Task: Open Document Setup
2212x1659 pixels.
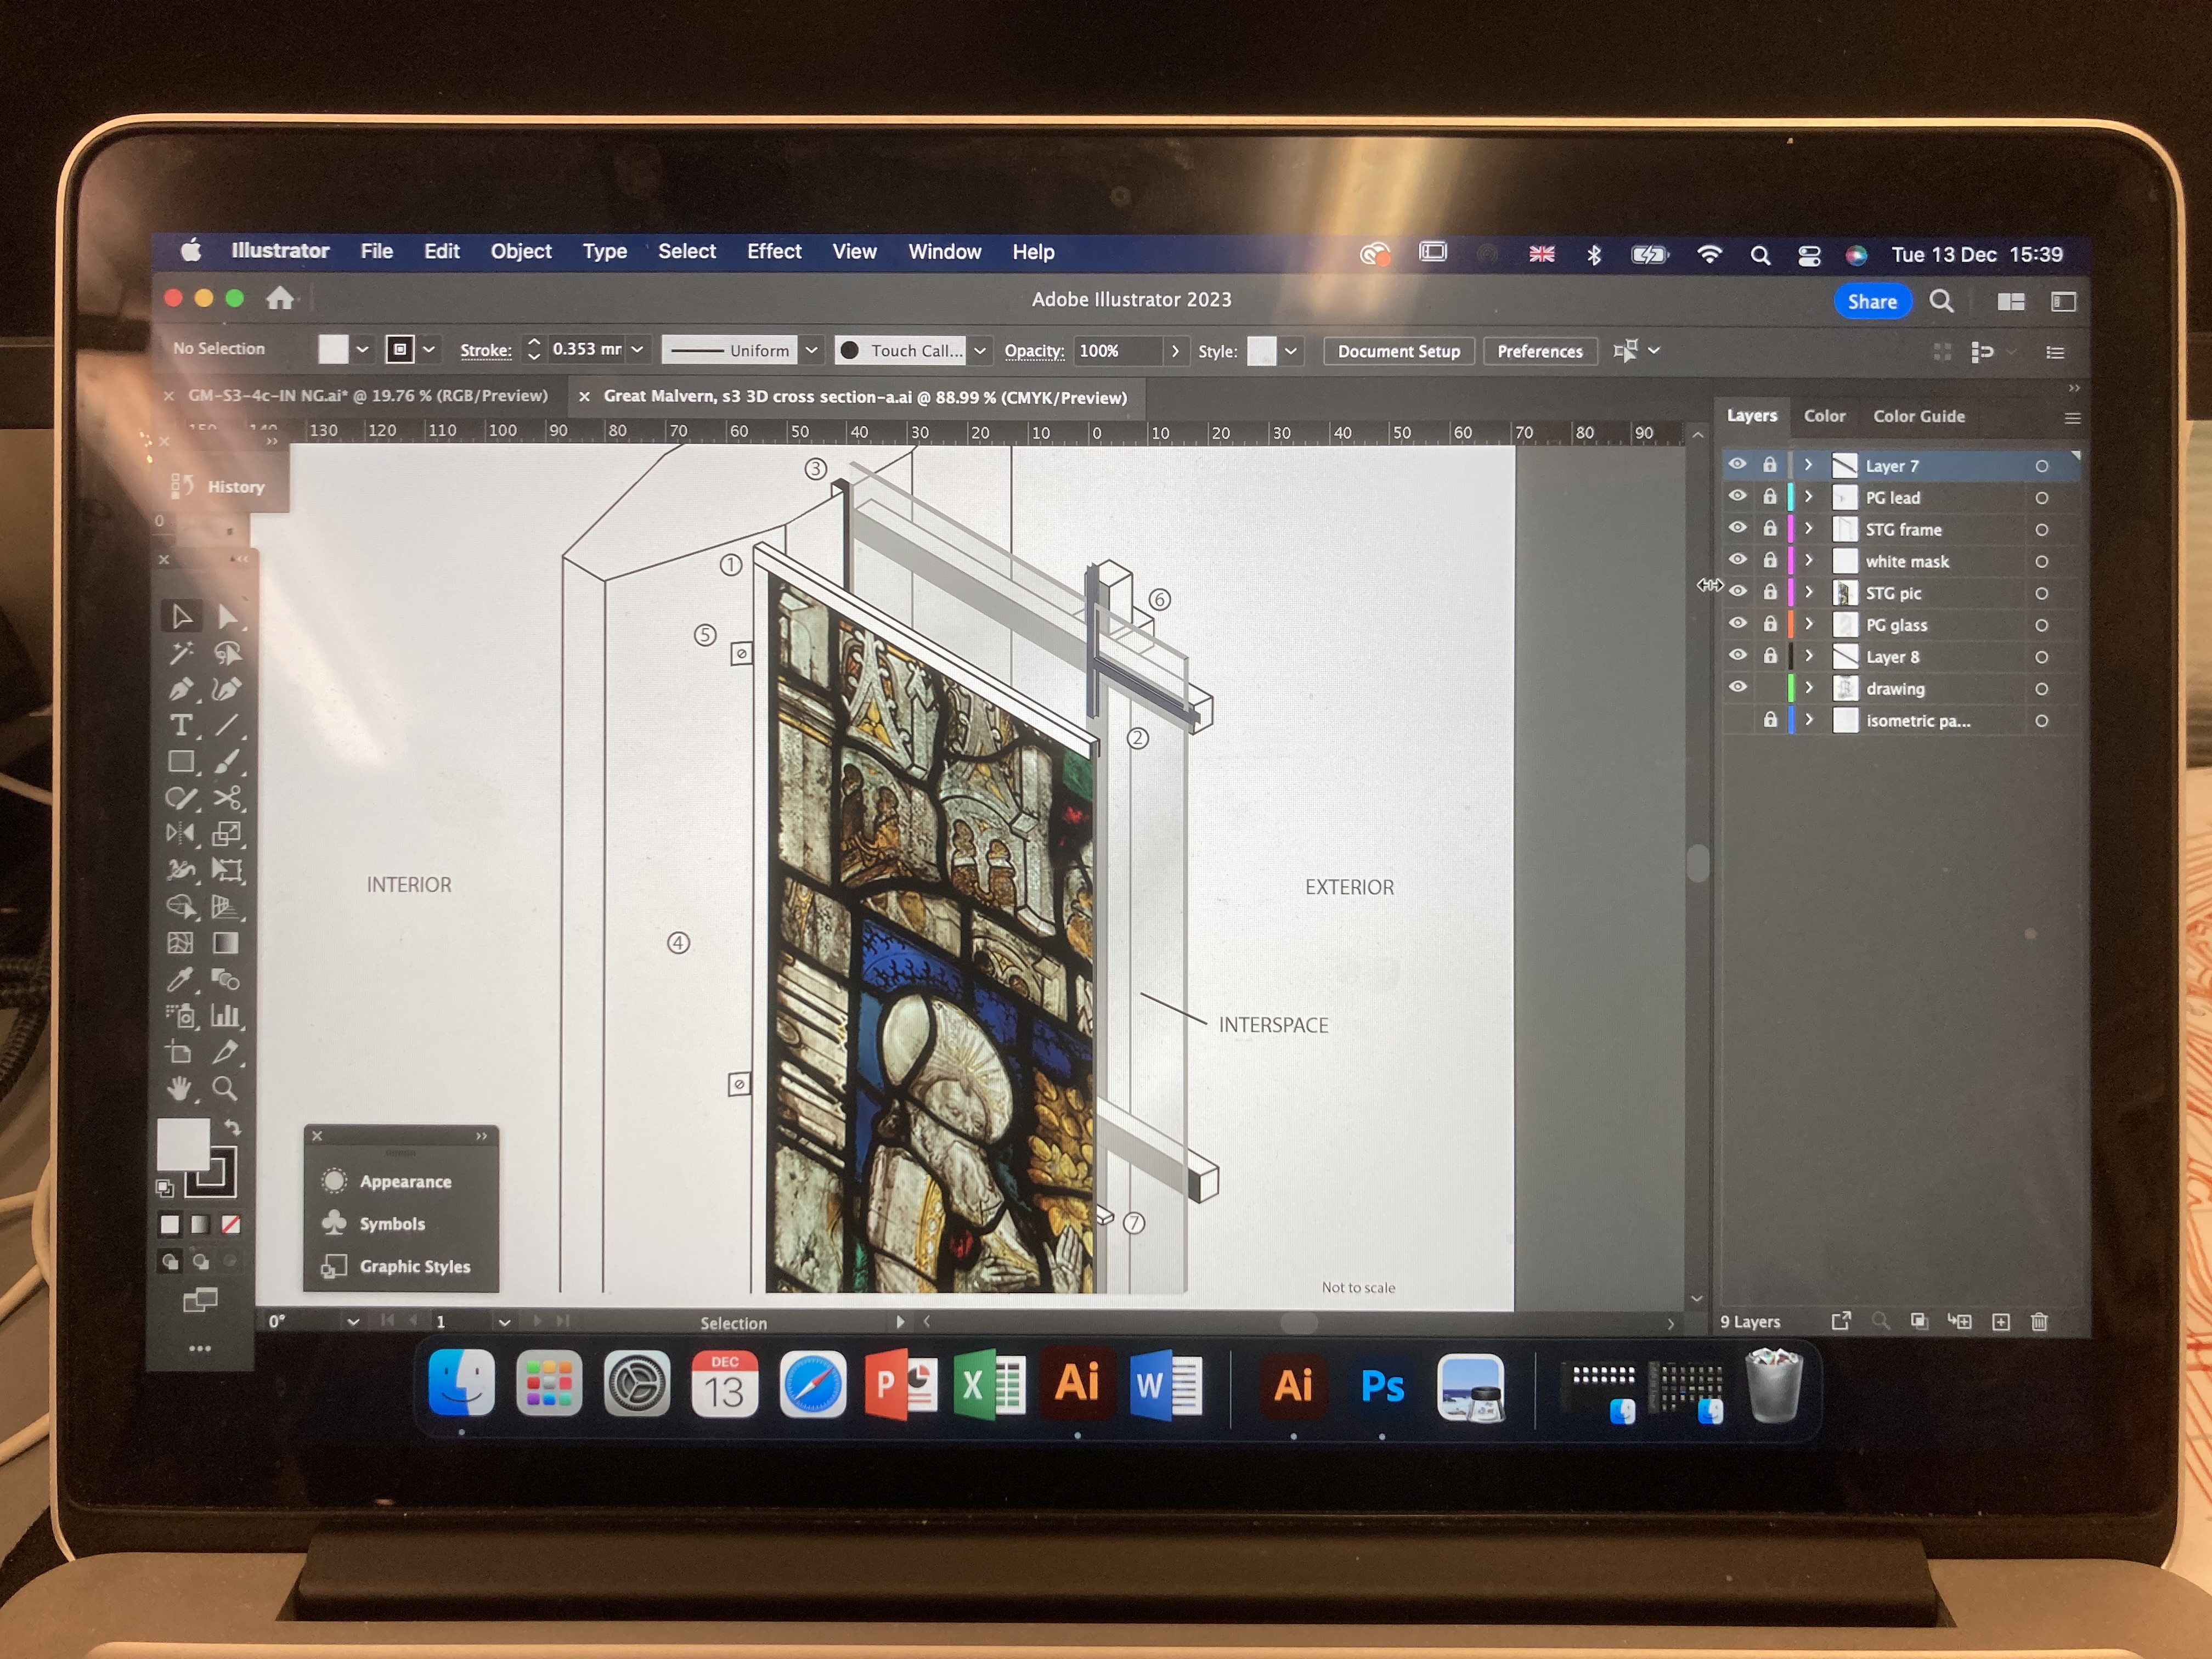Action: coord(1399,351)
